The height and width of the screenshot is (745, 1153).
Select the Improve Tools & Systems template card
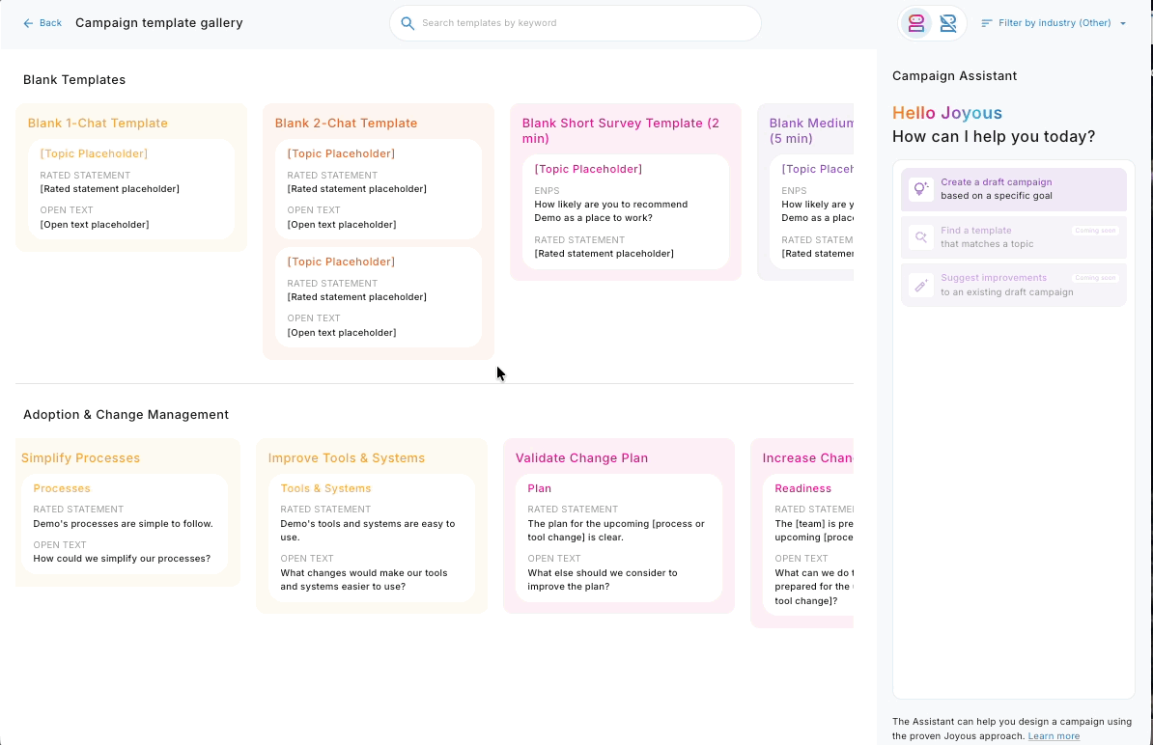(372, 525)
